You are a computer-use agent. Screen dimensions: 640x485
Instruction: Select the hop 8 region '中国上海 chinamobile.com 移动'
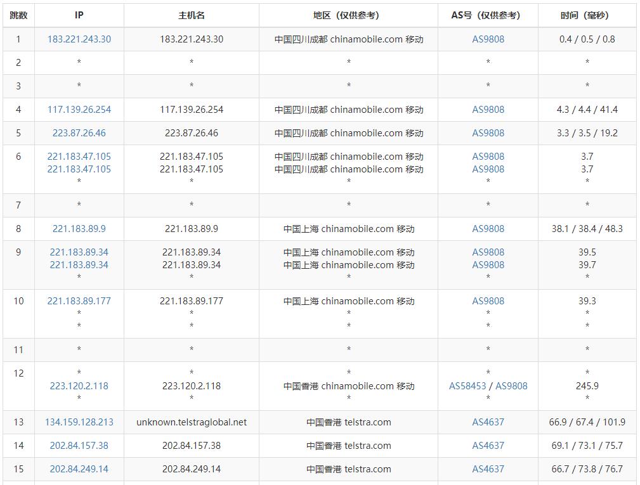tap(349, 229)
